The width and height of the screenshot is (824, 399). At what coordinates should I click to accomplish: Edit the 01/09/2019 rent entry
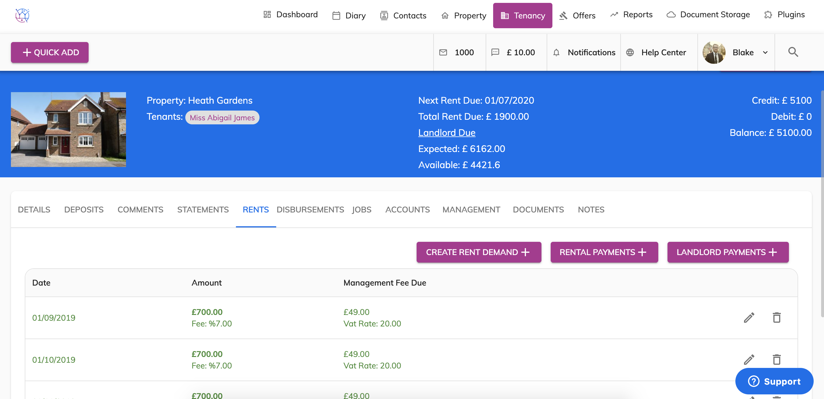[x=749, y=318]
